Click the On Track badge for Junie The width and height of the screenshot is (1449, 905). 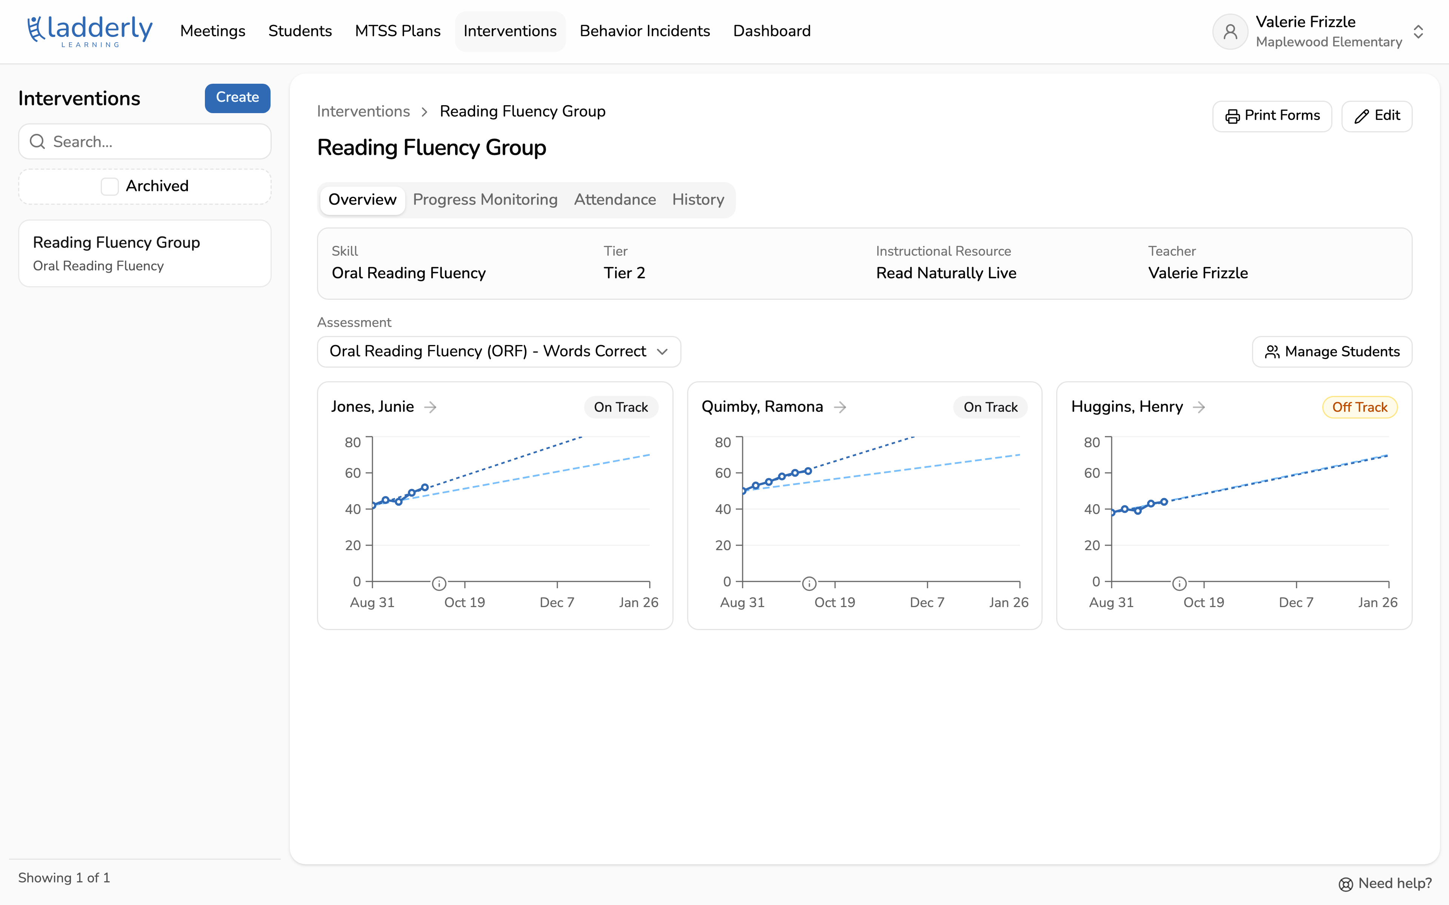click(621, 407)
